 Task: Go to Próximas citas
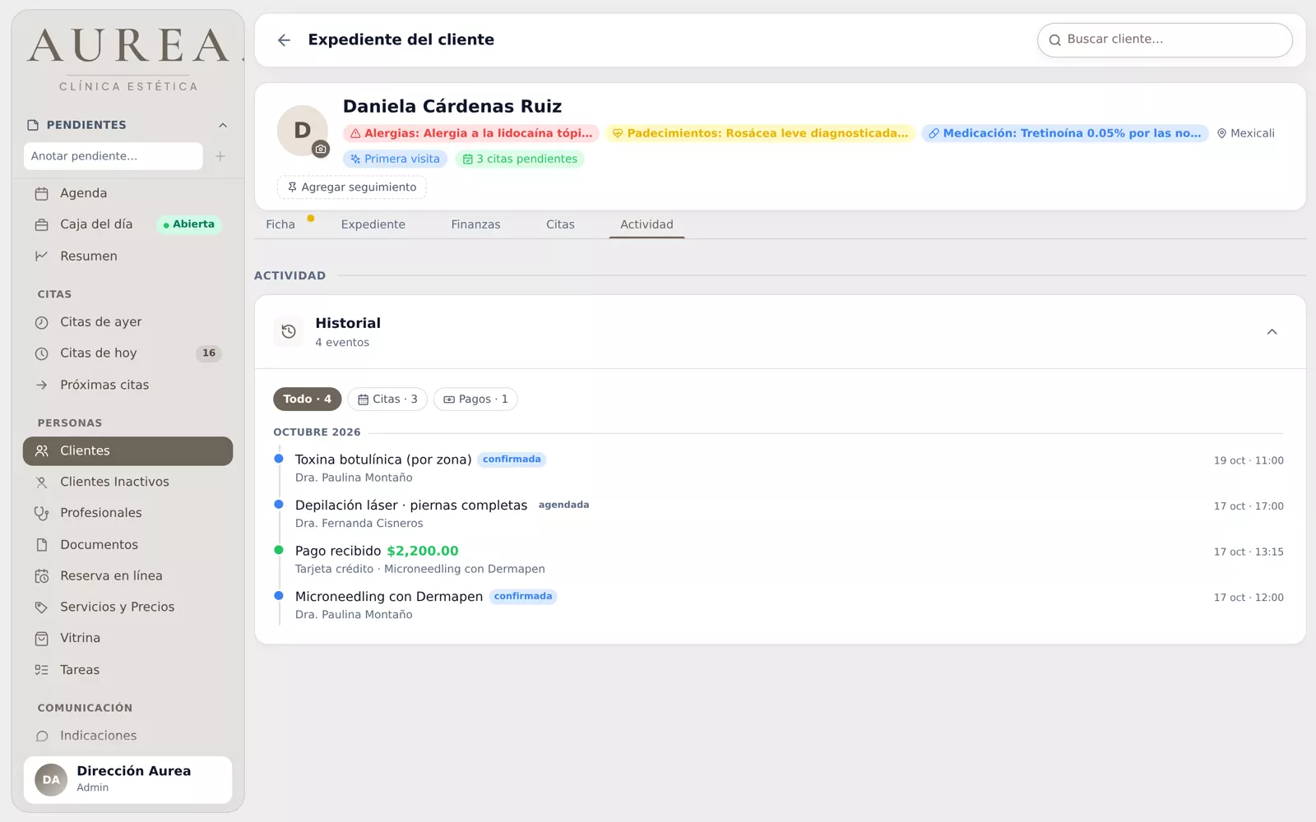tap(127, 385)
